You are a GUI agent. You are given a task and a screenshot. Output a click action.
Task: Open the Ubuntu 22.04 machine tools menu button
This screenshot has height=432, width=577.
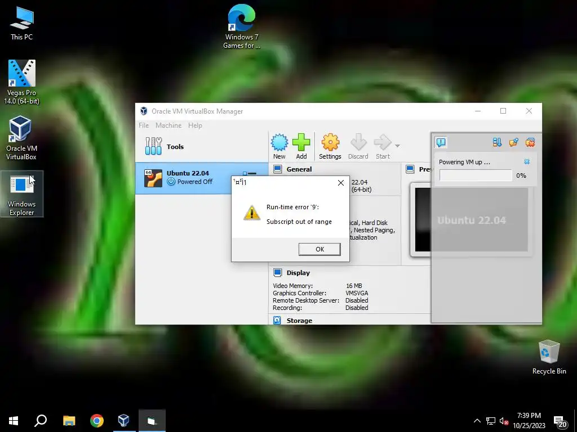point(250,173)
